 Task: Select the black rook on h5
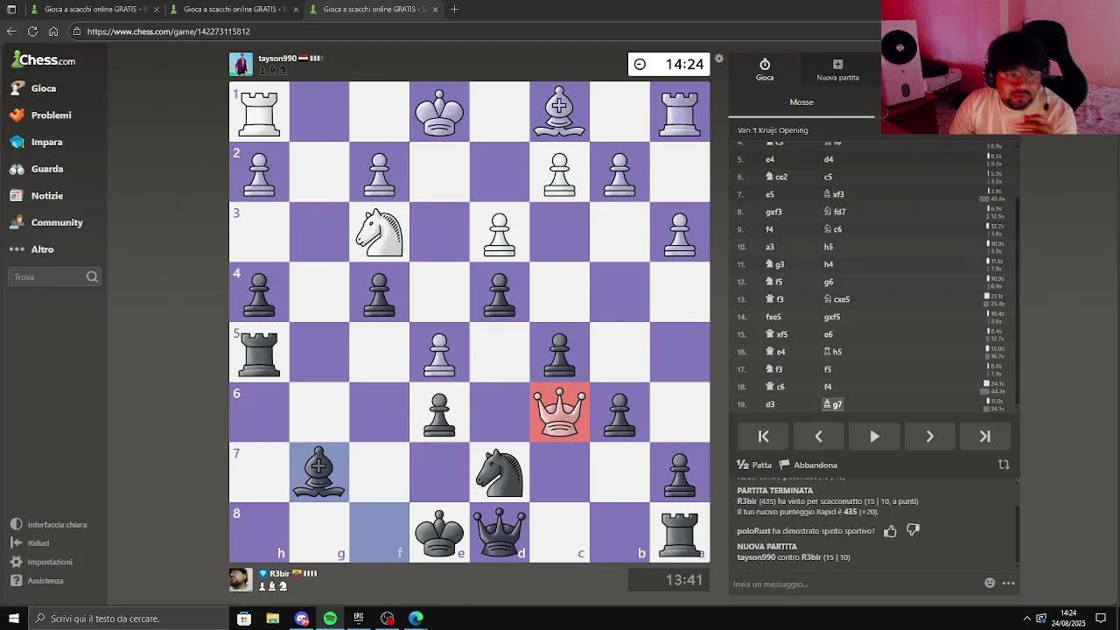click(259, 352)
